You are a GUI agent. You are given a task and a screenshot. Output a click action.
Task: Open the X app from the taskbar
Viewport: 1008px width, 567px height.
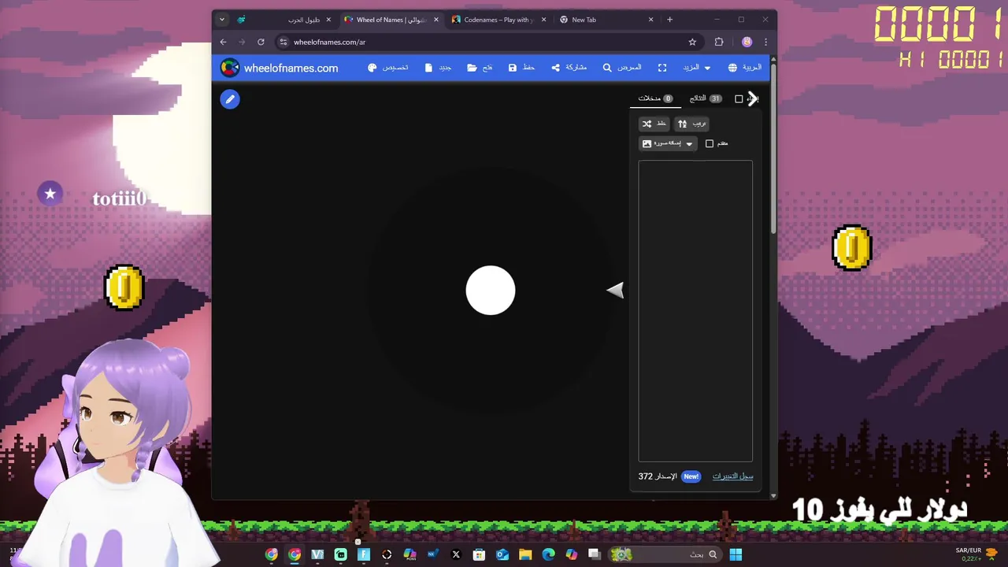click(456, 554)
